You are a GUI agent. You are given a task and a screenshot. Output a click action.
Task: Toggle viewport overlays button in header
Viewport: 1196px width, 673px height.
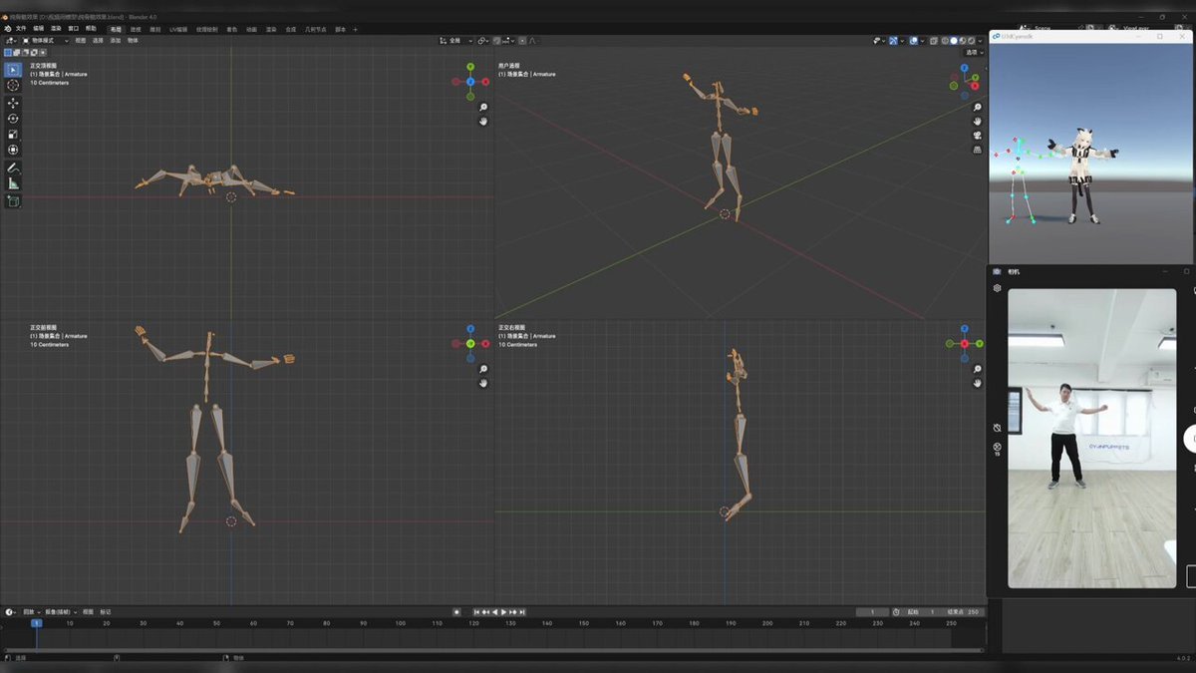914,41
